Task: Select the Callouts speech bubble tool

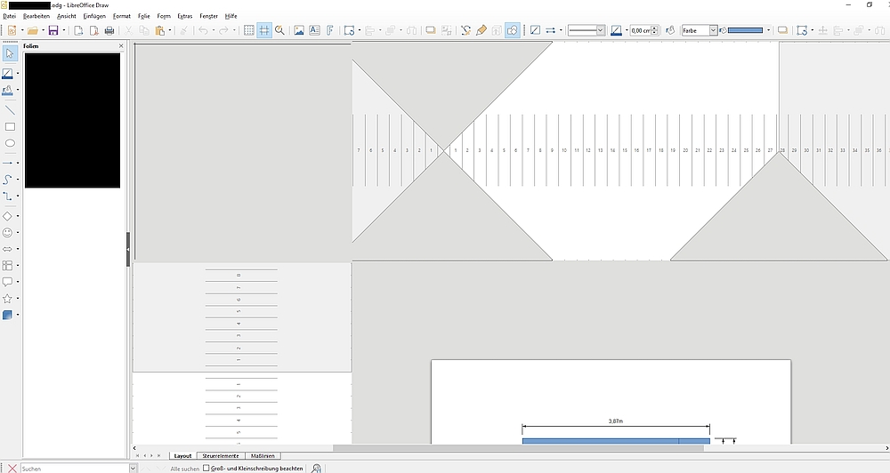Action: coord(7,282)
